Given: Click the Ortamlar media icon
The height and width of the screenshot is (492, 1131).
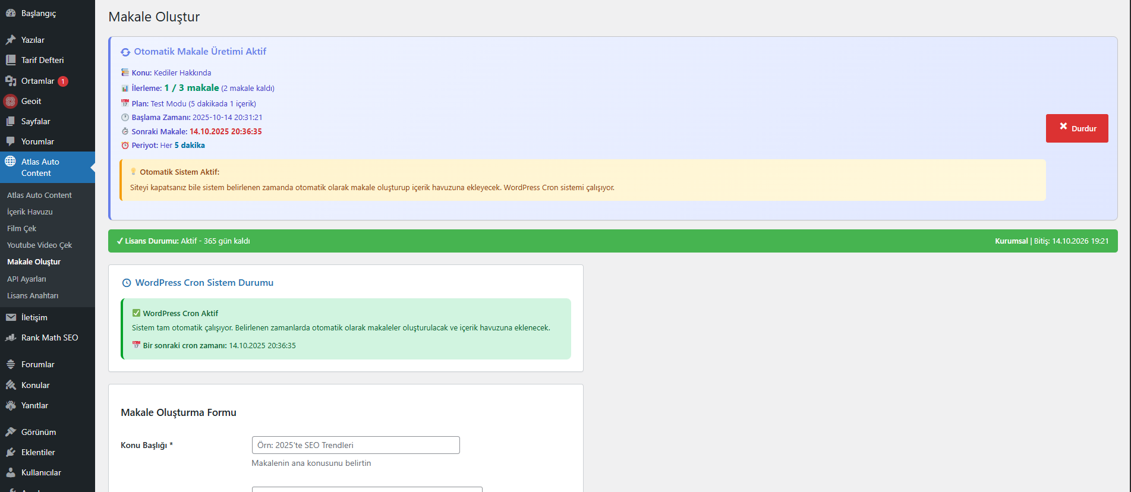Looking at the screenshot, I should point(11,81).
